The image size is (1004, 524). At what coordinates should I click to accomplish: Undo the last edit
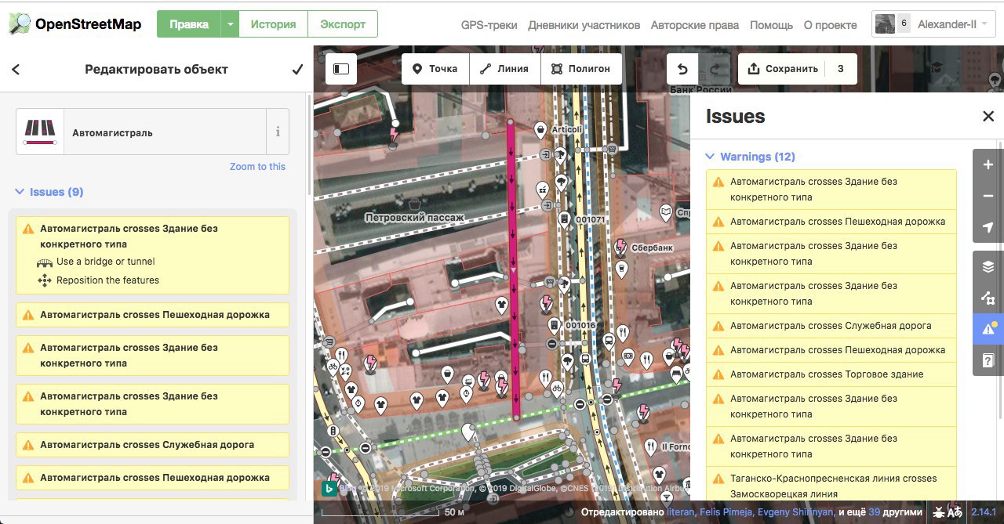click(682, 69)
